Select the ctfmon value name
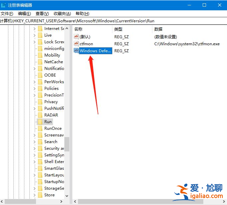Viewport: 227px width, 205px height. [86, 44]
